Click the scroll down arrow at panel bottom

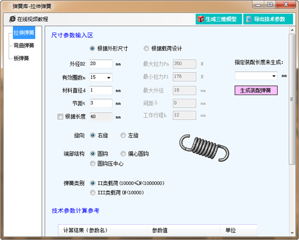pos(292,233)
